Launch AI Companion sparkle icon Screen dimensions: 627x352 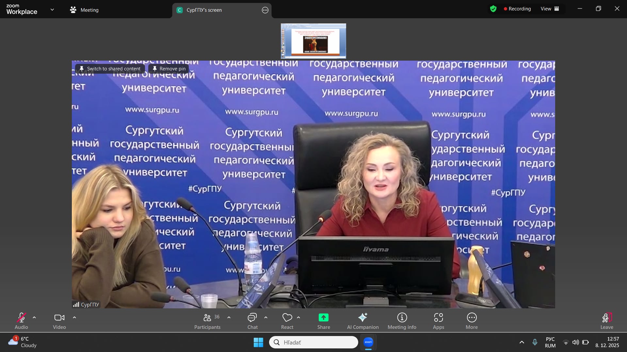362,317
